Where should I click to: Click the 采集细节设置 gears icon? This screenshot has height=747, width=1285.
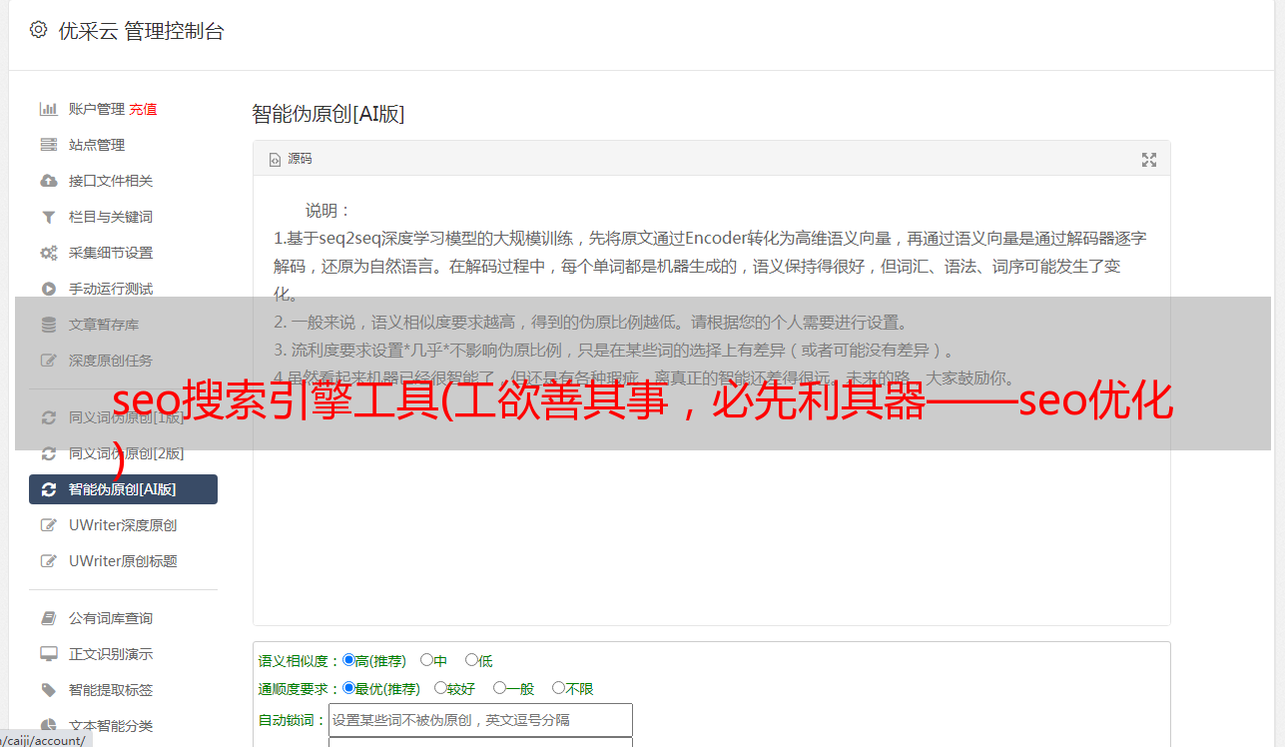48,253
